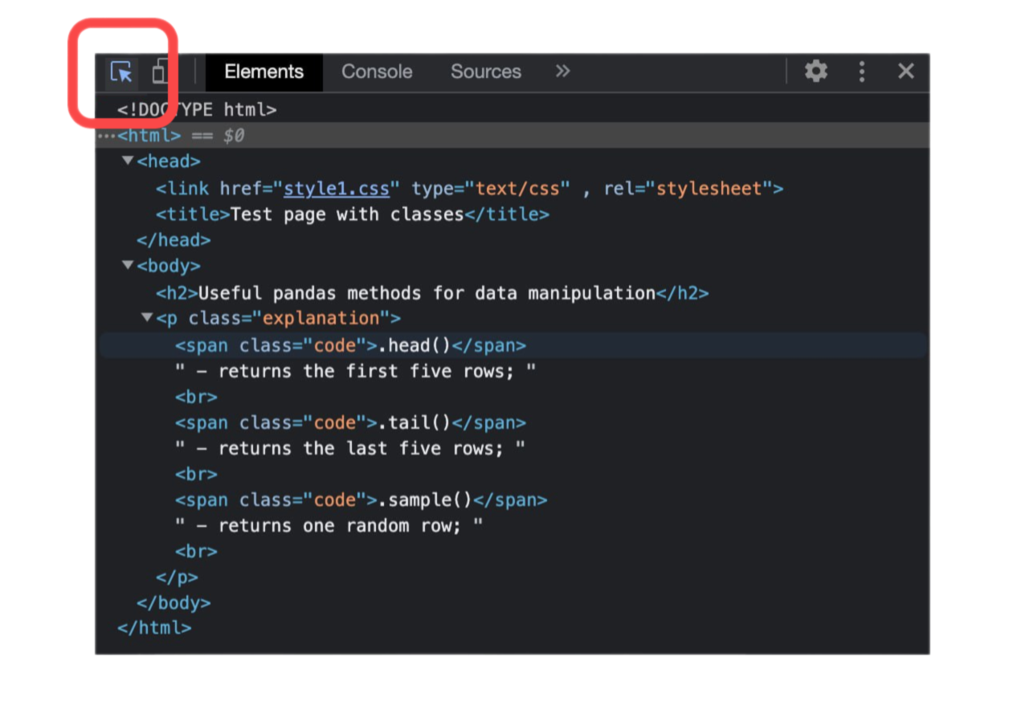This screenshot has height=706, width=1025.
Task: Open the Sources tab
Action: (485, 71)
